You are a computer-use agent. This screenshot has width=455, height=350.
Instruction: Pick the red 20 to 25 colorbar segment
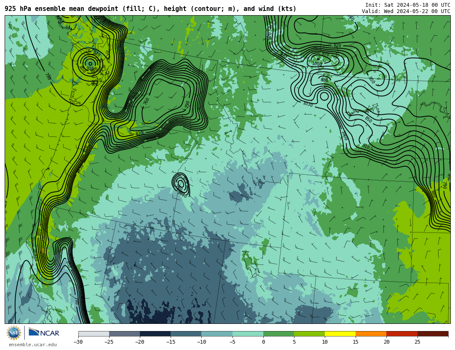(x=402, y=334)
